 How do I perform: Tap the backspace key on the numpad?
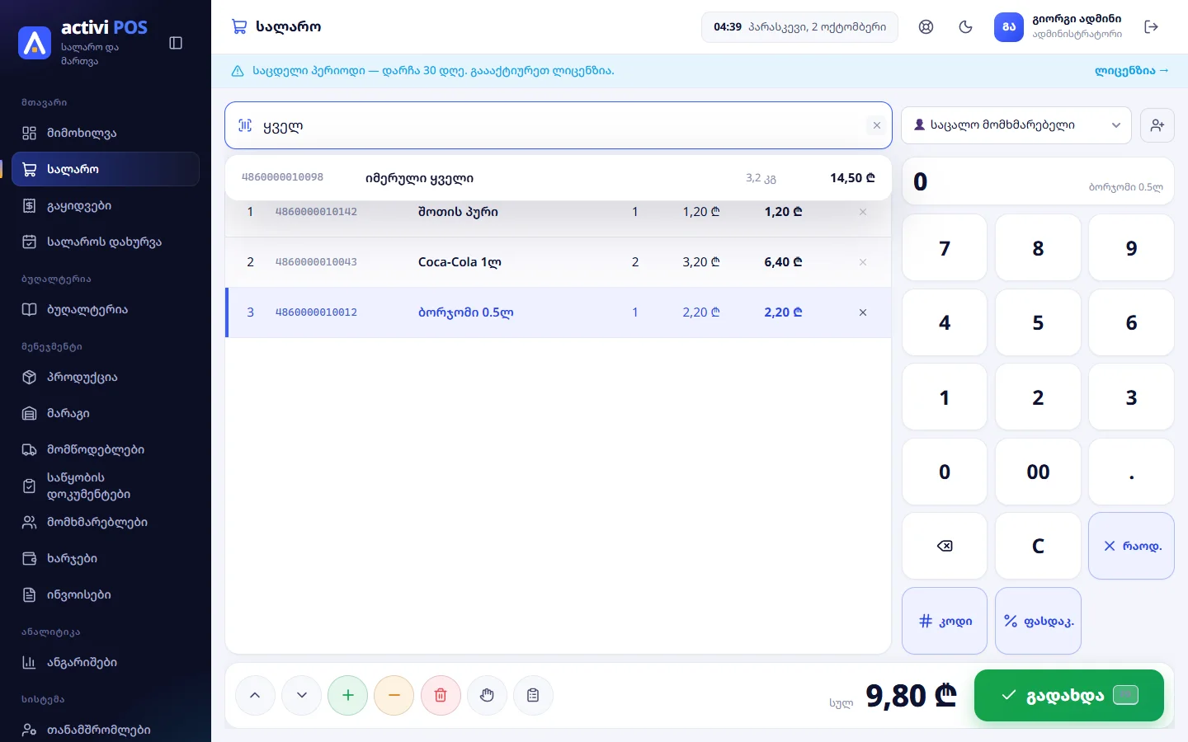[x=945, y=546]
